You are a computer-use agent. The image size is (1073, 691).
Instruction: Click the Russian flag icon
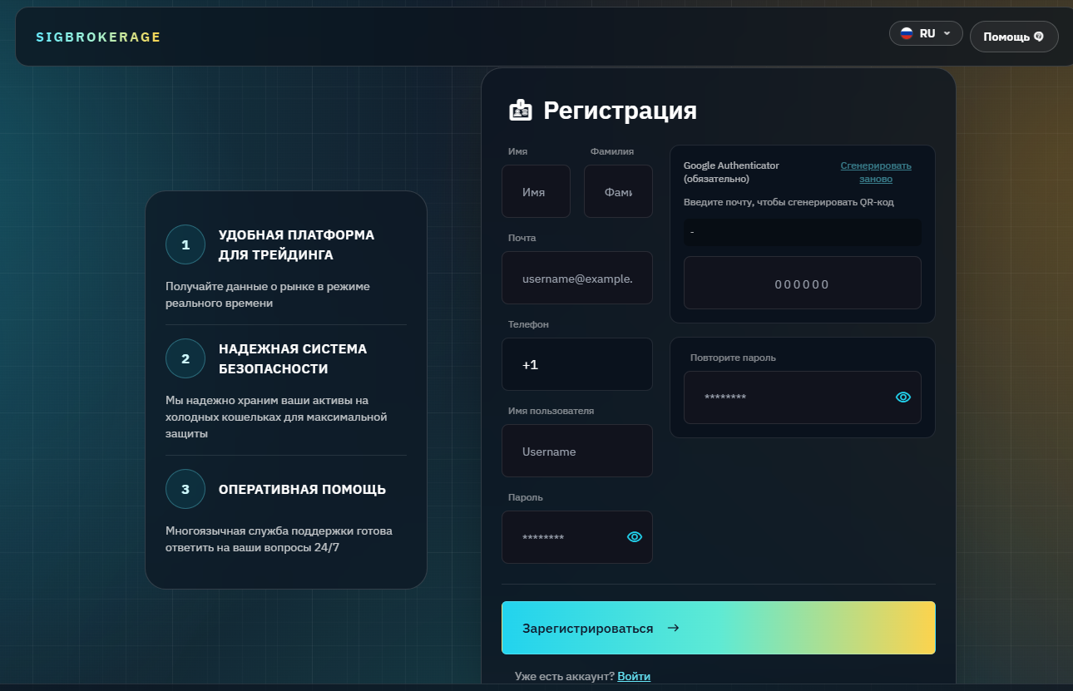[907, 34]
